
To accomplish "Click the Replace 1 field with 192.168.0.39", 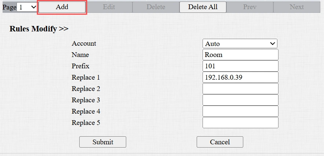I will 240,77.
